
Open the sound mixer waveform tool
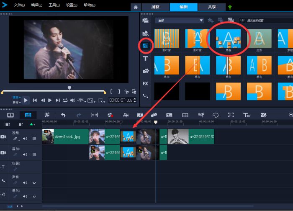125,115
